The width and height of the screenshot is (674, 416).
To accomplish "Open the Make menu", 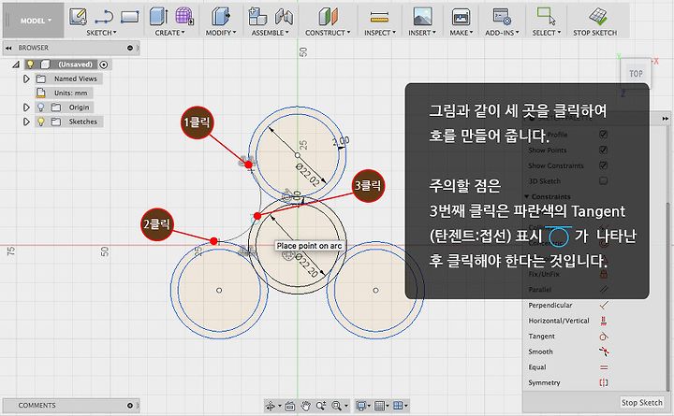I will click(462, 33).
